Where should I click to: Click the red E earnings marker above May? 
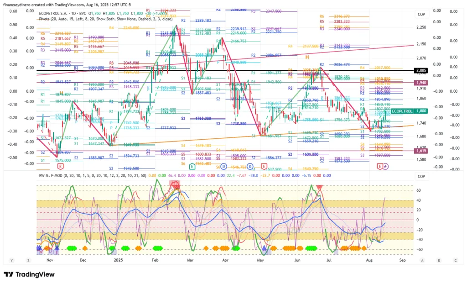pos(264,166)
